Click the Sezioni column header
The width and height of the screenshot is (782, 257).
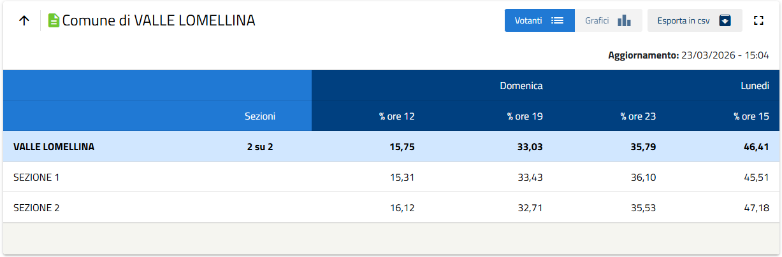260,116
